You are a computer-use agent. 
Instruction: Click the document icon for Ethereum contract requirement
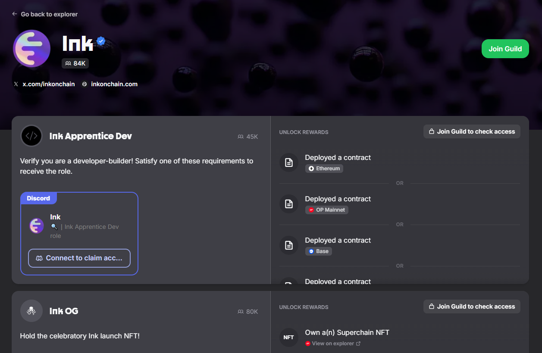(289, 162)
